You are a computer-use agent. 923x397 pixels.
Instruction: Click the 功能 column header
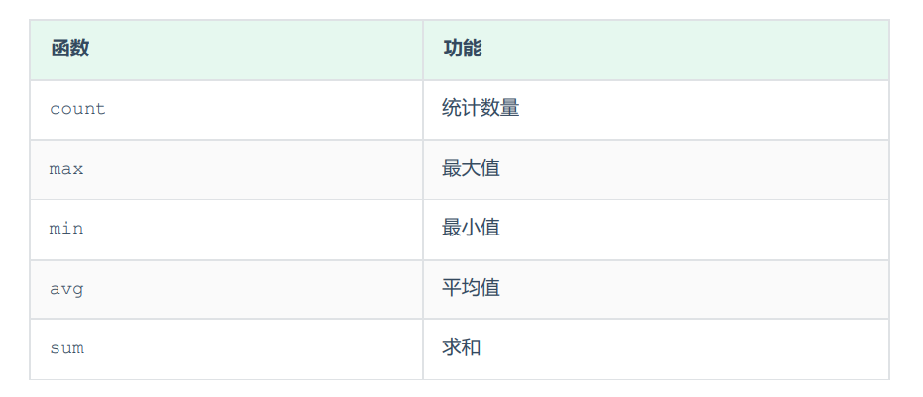click(462, 49)
